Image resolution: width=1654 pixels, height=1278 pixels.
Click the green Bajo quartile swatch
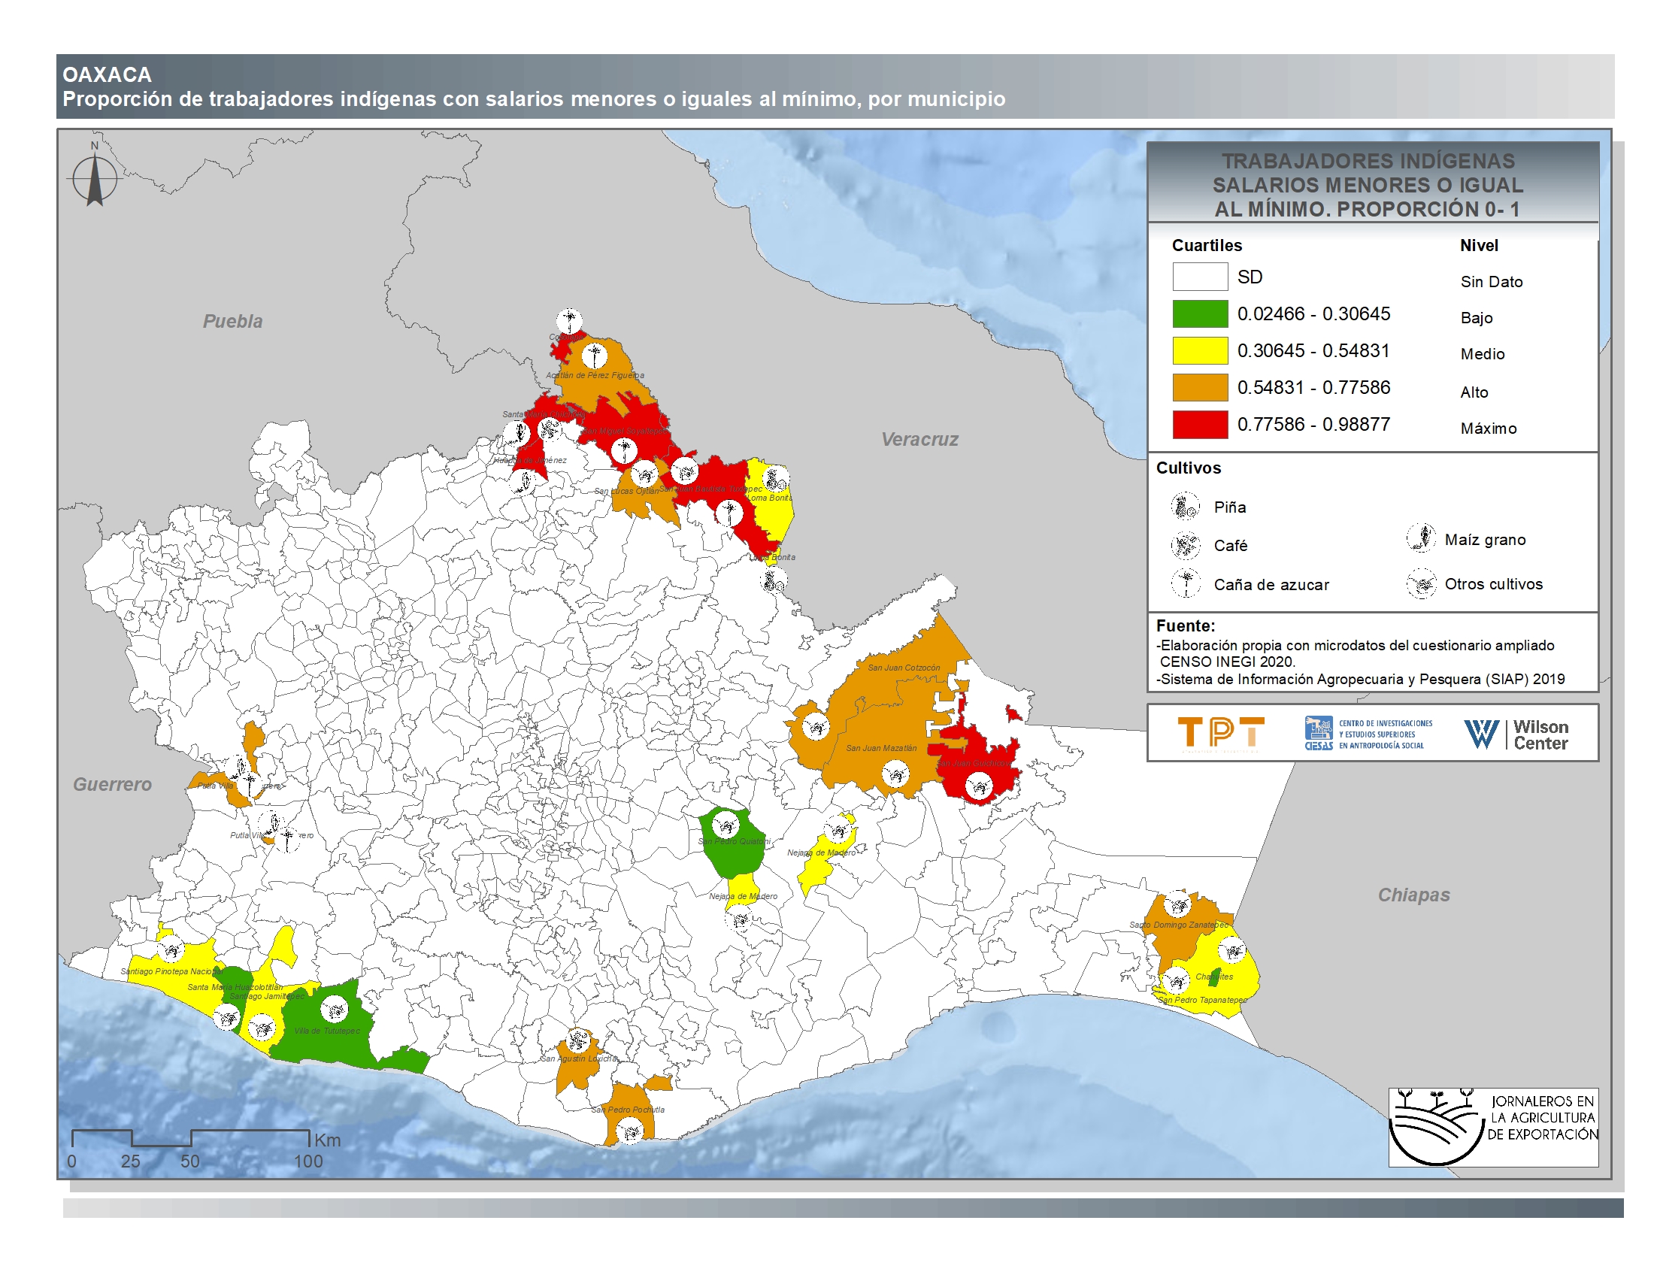point(1200,313)
